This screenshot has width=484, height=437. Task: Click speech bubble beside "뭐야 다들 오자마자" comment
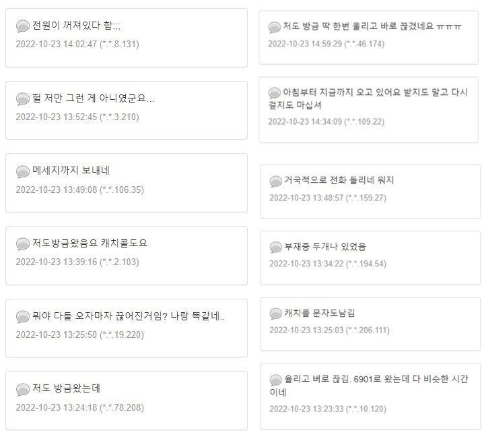click(x=23, y=317)
